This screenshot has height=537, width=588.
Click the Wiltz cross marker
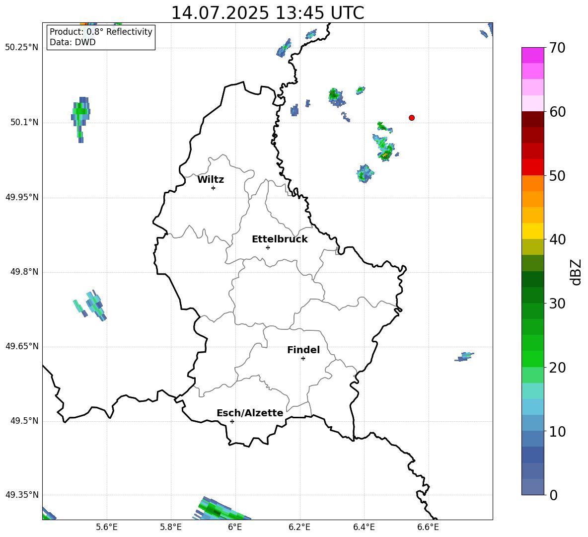(x=213, y=188)
